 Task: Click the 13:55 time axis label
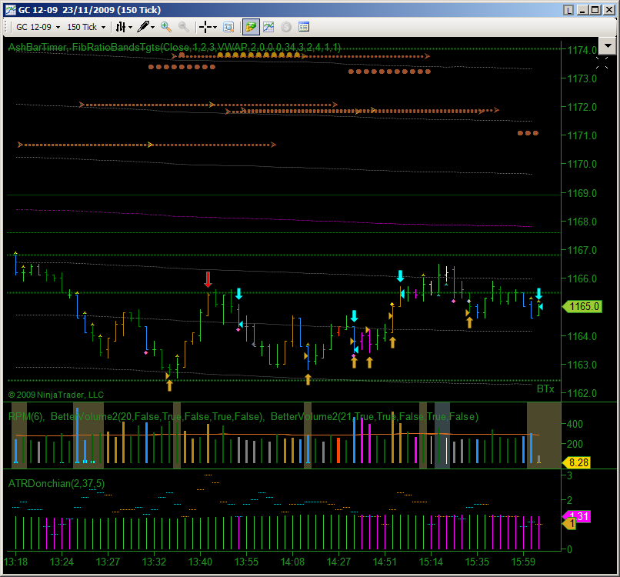(x=246, y=562)
